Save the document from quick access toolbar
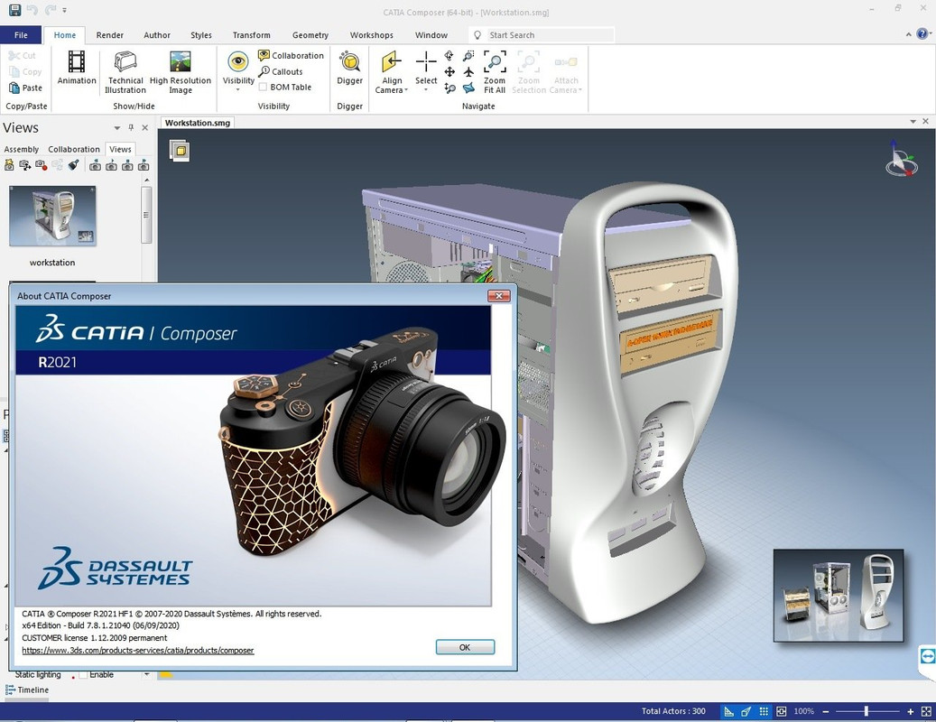 point(15,10)
